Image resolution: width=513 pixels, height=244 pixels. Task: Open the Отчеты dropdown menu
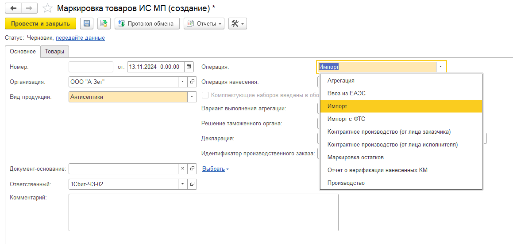pyautogui.click(x=204, y=23)
